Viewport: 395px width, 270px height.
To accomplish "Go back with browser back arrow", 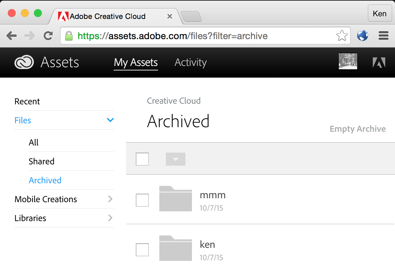I will pos(11,36).
